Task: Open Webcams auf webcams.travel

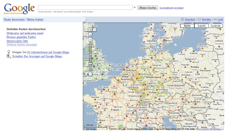Action: pyautogui.click(x=25, y=33)
